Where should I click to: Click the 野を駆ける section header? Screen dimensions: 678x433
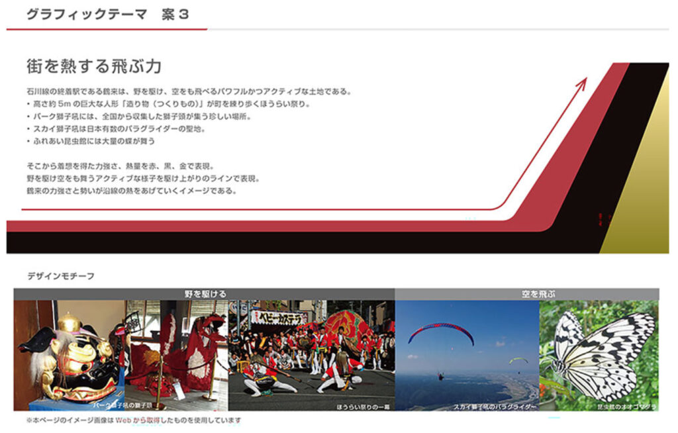[205, 293]
